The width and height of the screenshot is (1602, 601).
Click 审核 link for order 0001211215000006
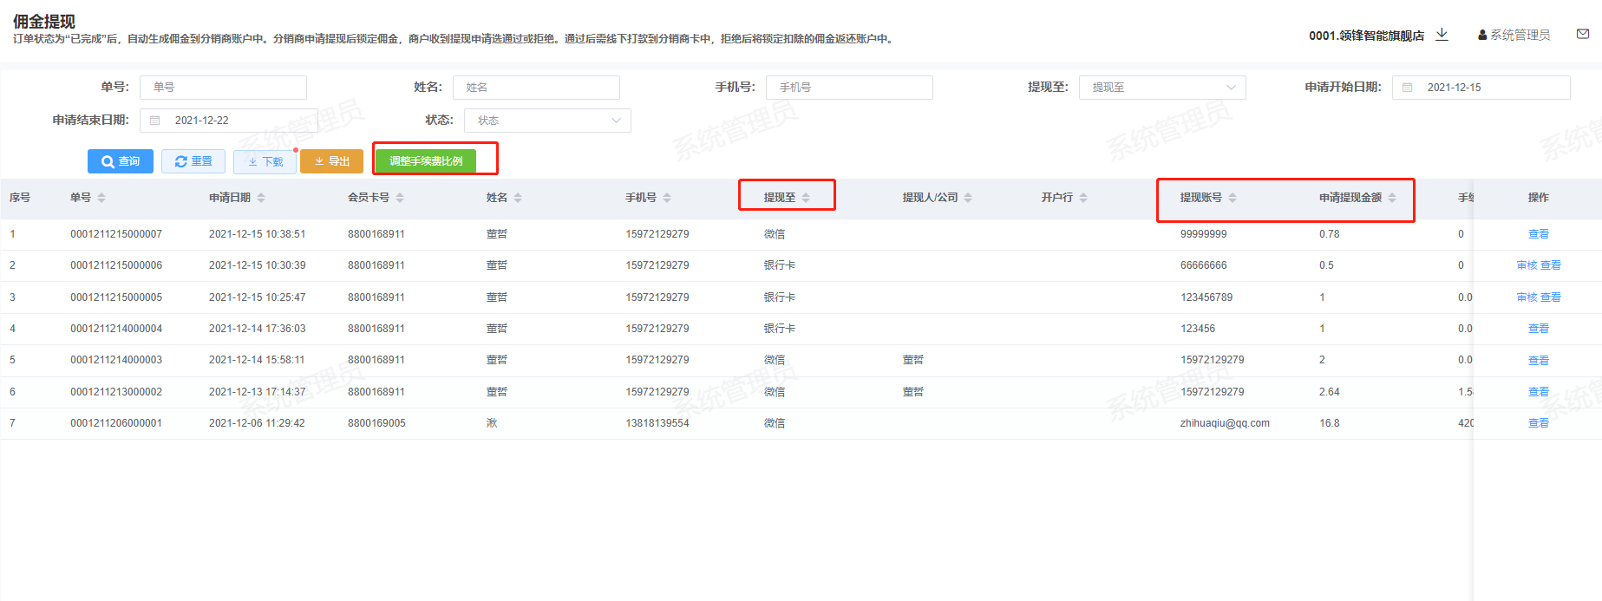pos(1527,265)
